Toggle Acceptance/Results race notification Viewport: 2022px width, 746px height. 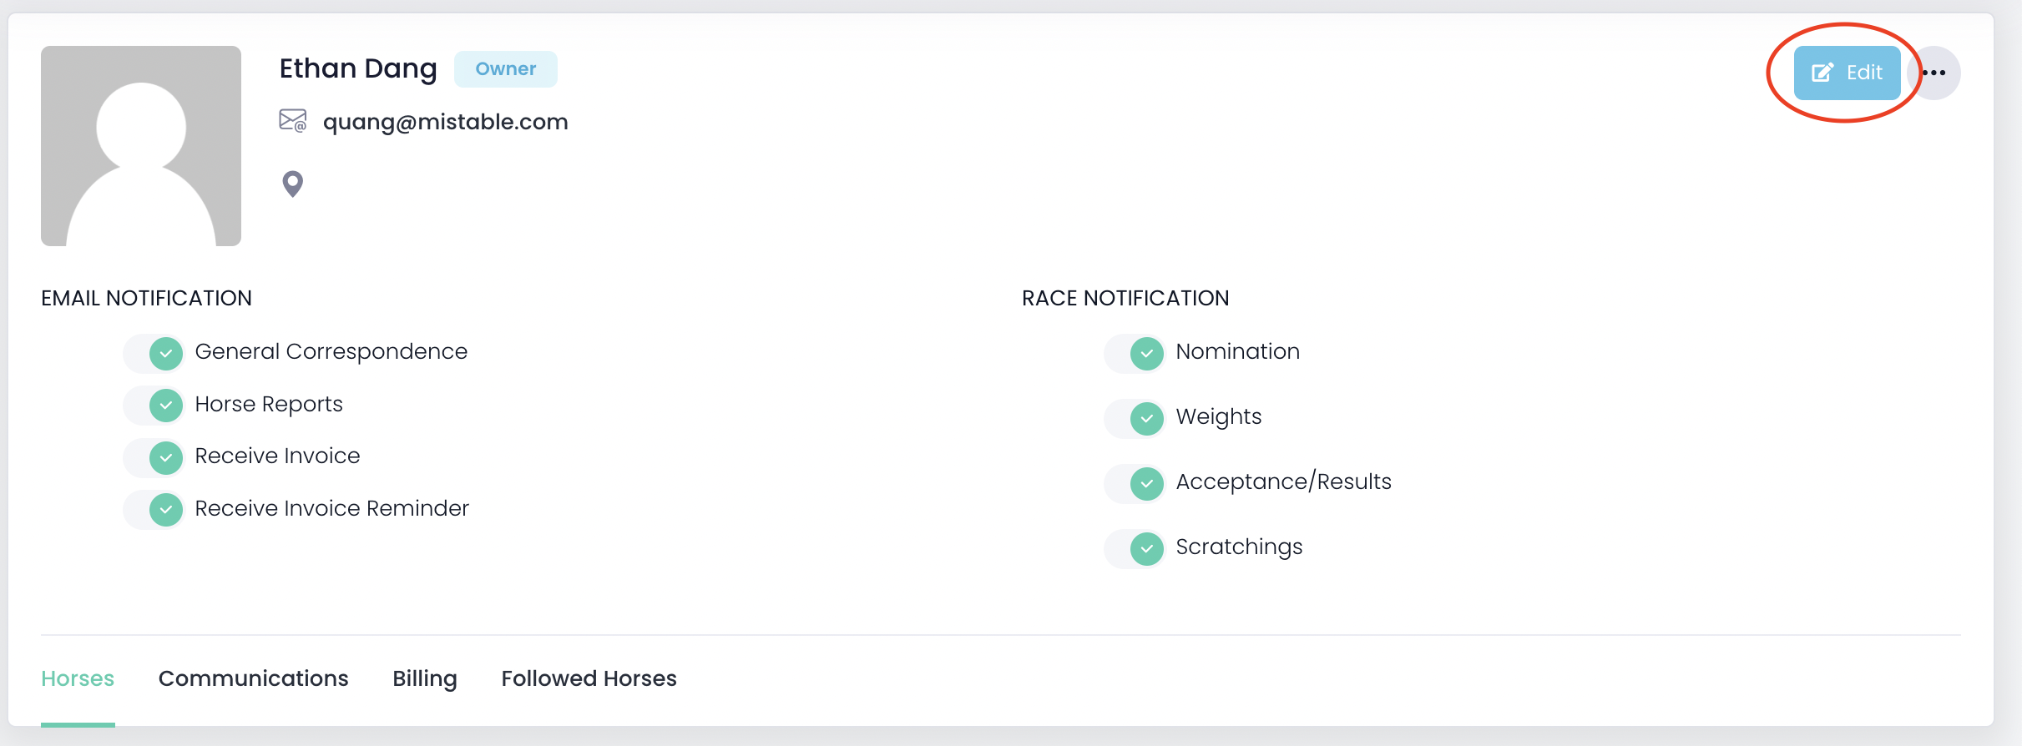point(1135,483)
